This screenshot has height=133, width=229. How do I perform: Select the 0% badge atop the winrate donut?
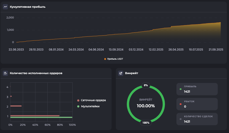pyautogui.click(x=146, y=85)
